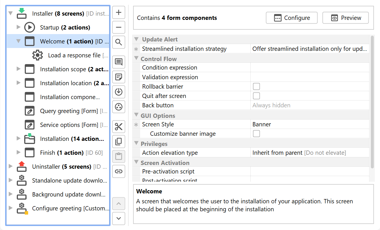This screenshot has height=230, width=380.
Task: Click the magnifying glass search icon
Action: (x=119, y=43)
